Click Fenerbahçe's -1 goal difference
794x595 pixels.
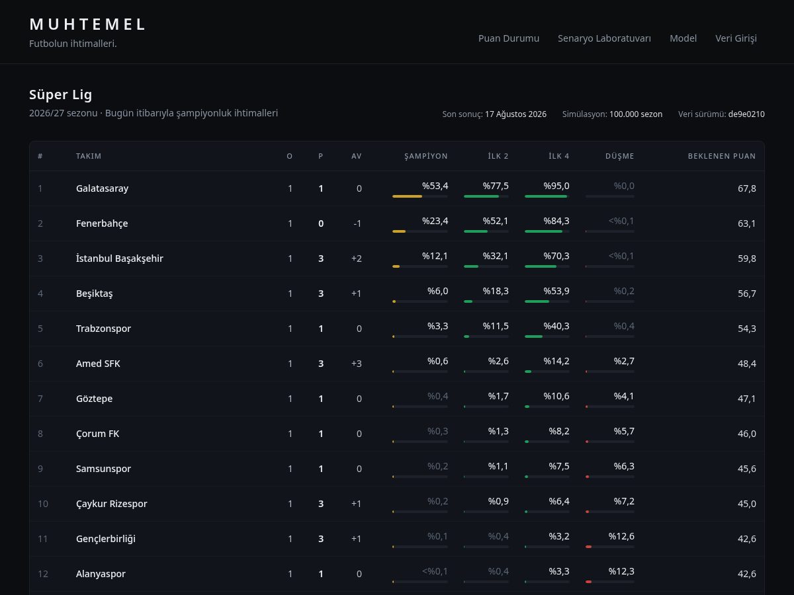[357, 223]
